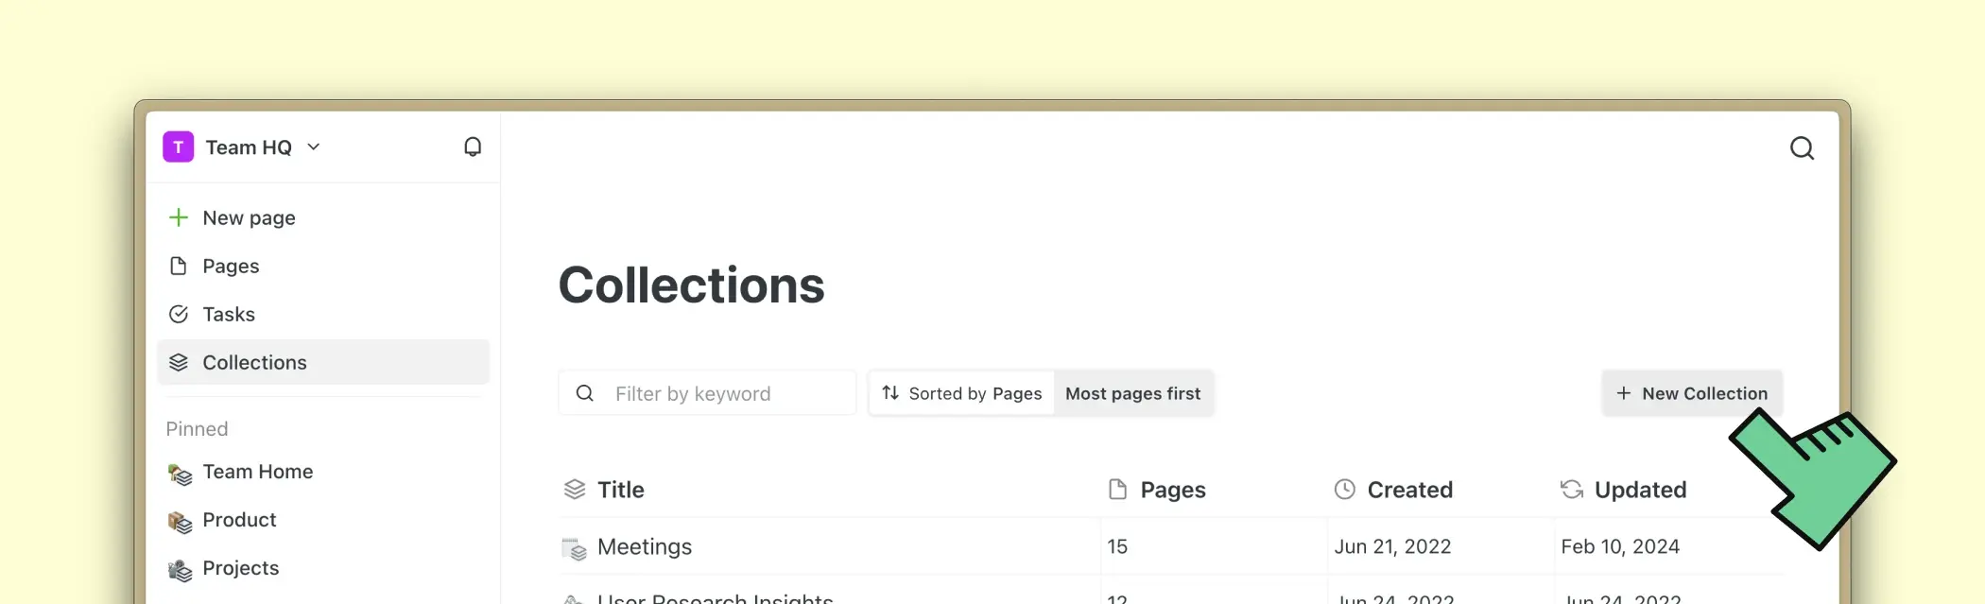Sort by the Title column header
The width and height of the screenshot is (1985, 604).
coord(620,491)
